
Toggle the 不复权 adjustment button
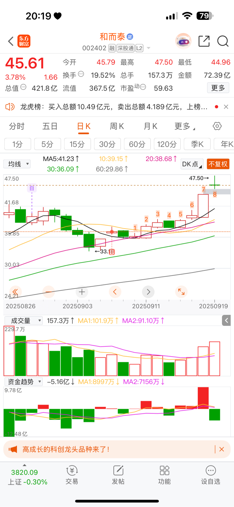218,164
